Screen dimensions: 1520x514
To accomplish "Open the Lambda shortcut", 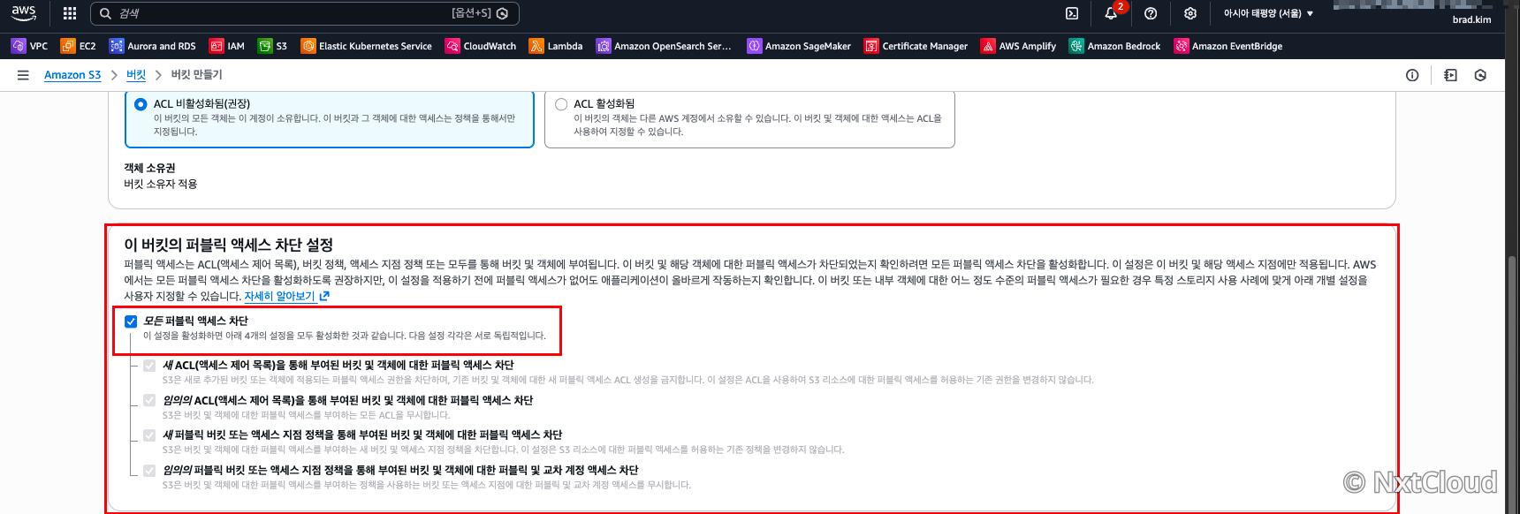I will click(x=556, y=46).
